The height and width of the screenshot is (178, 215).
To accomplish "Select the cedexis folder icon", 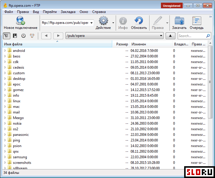I will coord(9,67).
